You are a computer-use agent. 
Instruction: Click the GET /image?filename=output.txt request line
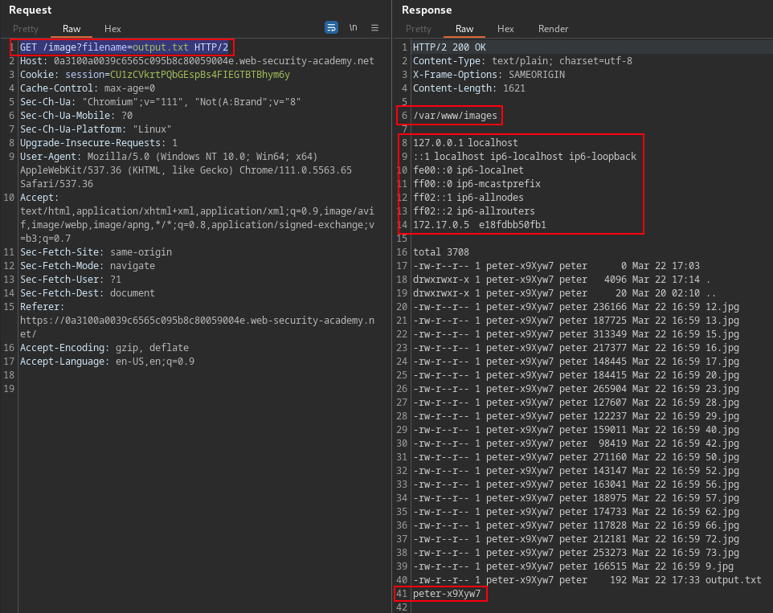(125, 47)
